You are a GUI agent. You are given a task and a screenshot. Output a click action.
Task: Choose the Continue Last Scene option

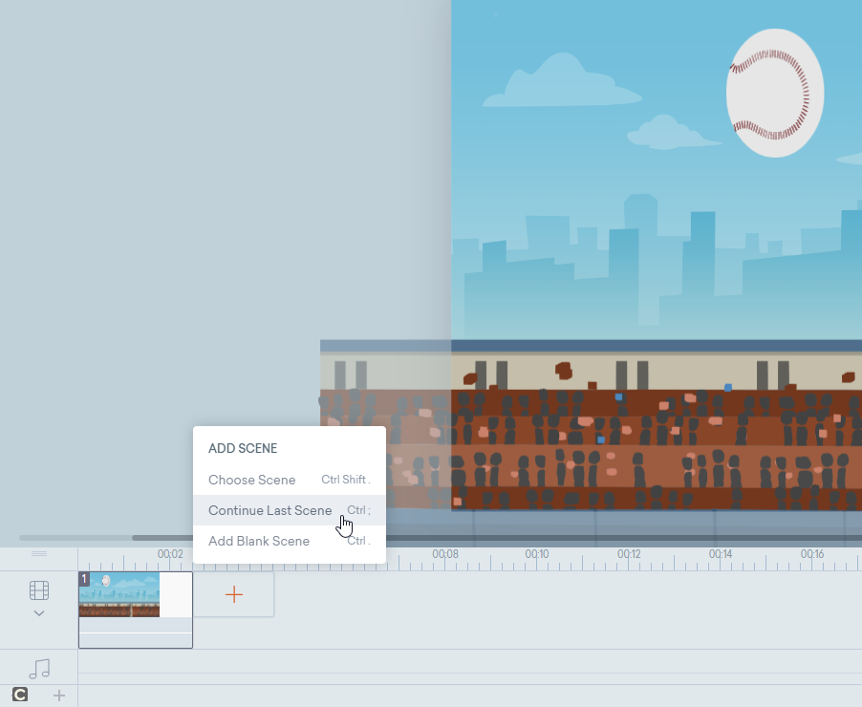coord(270,510)
